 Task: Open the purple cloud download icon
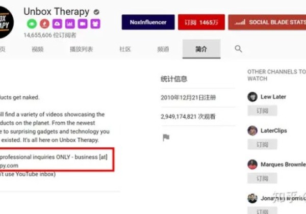click(x=57, y=24)
